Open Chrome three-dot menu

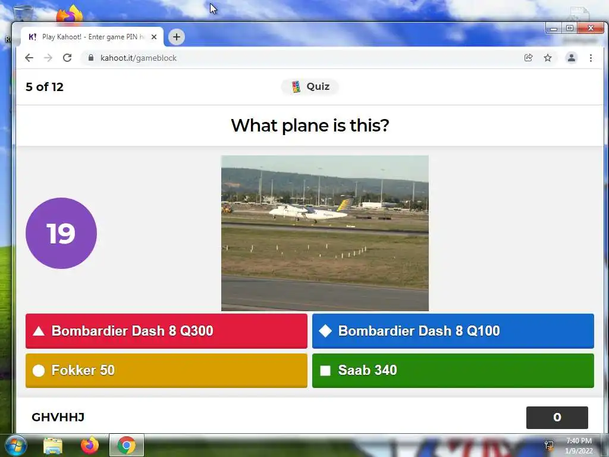591,58
